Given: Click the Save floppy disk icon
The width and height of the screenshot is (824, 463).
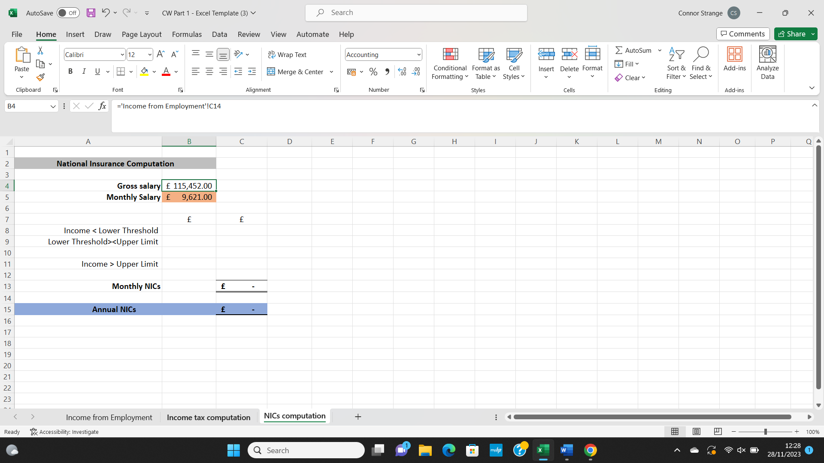Looking at the screenshot, I should [91, 13].
